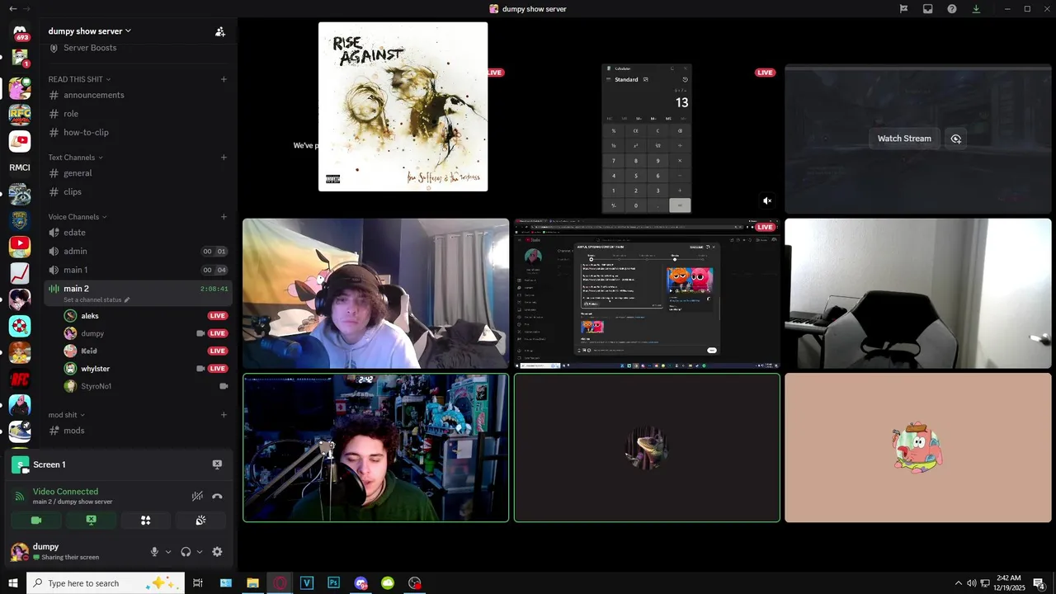Open the Opera GX taskbar icon

pyautogui.click(x=280, y=583)
